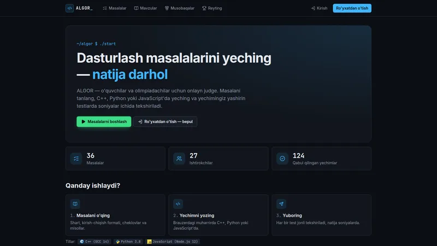Image resolution: width=437 pixels, height=246 pixels.
Task: Click the Tillar: label
Action: [x=70, y=242]
